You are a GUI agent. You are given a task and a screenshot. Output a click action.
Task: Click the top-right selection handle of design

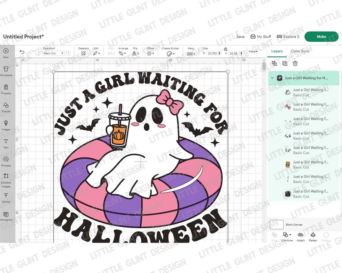click(x=228, y=72)
